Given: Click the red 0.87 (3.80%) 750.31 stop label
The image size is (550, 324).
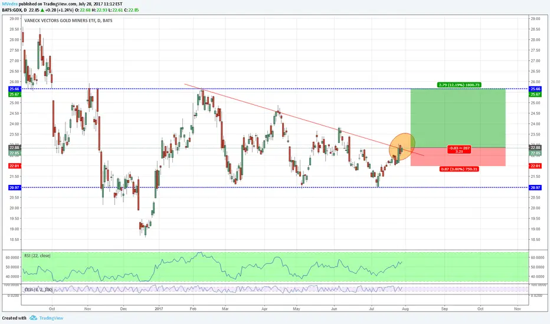Looking at the screenshot, I should [x=459, y=169].
